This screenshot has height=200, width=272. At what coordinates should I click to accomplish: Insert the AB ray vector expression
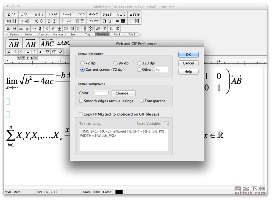(14, 43)
